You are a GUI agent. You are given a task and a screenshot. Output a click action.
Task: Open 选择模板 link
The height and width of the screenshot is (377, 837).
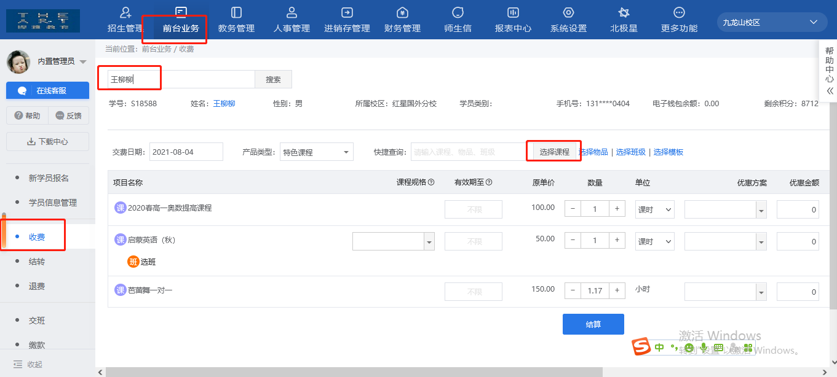(x=668, y=152)
